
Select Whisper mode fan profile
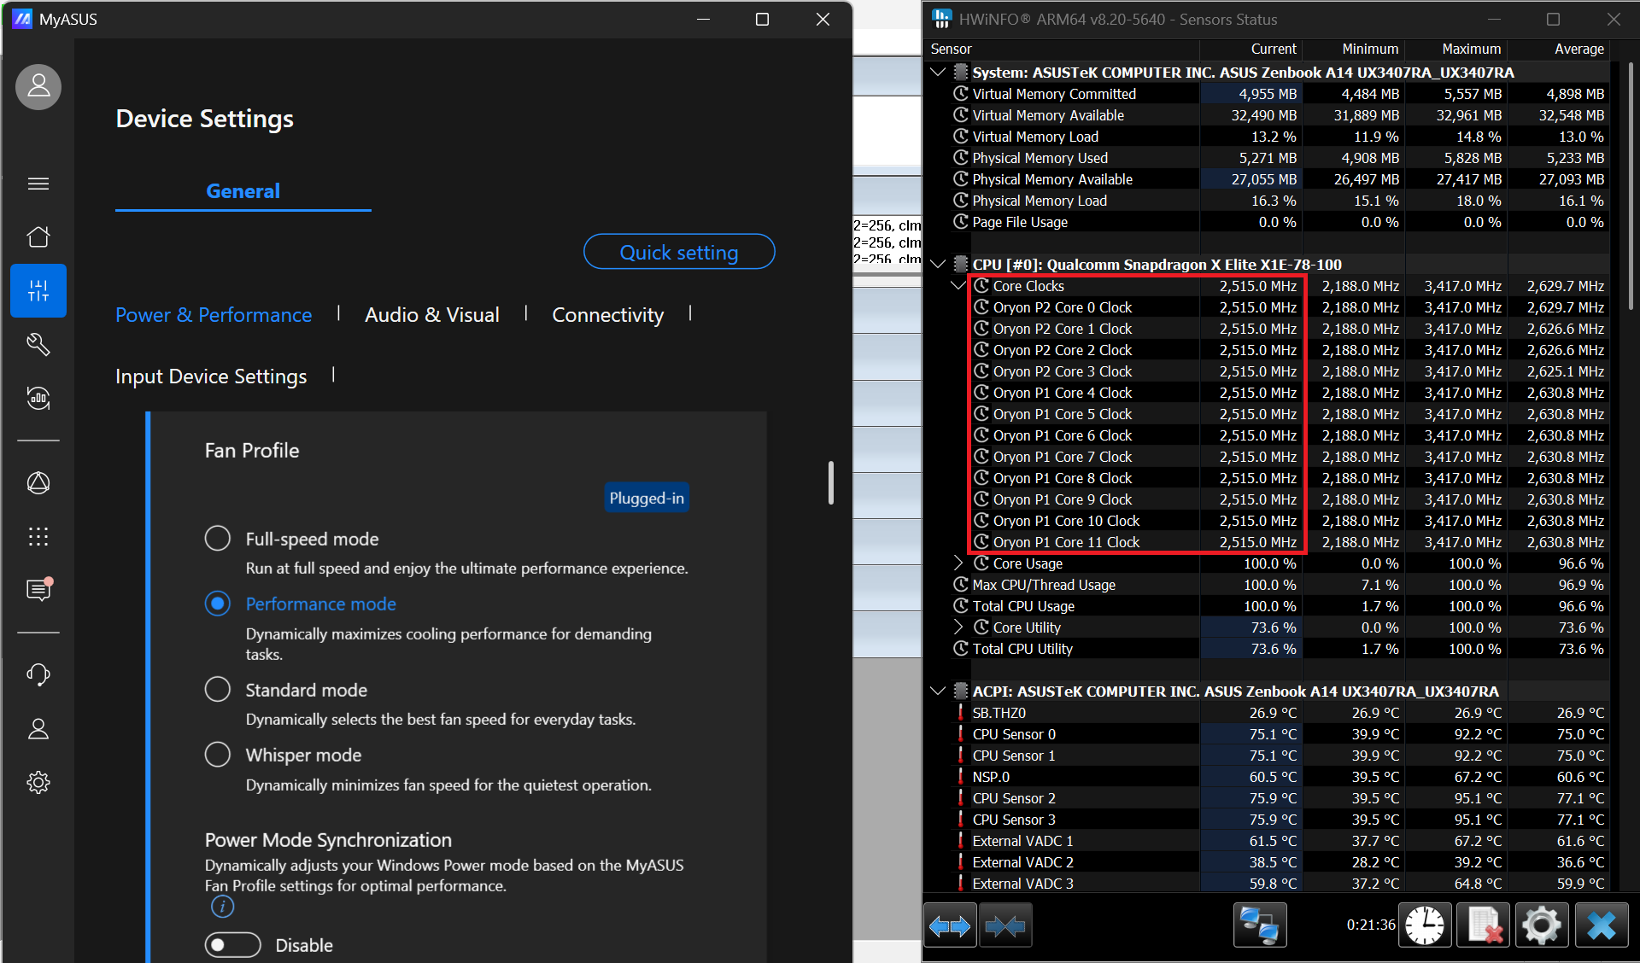[218, 755]
